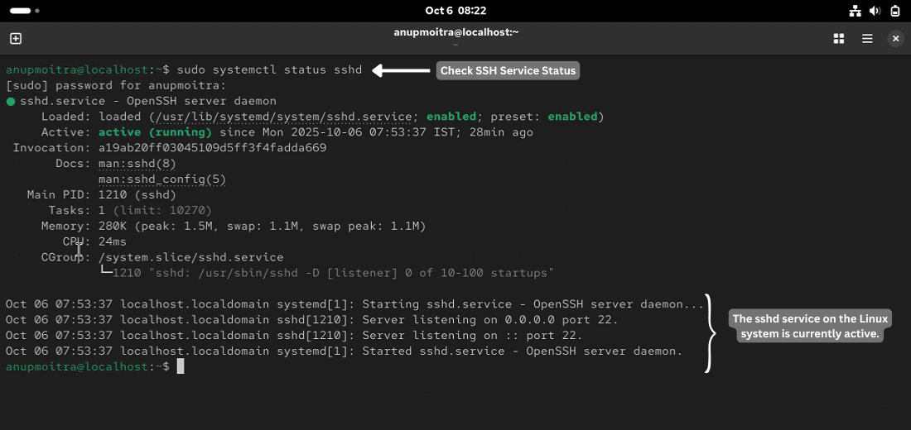911x430 pixels.
Task: Click the "Check SSH Service Status" label
Action: coord(508,71)
